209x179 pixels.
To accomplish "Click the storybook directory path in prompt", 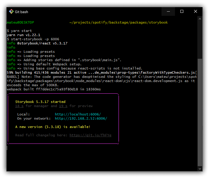I will point(118,22).
